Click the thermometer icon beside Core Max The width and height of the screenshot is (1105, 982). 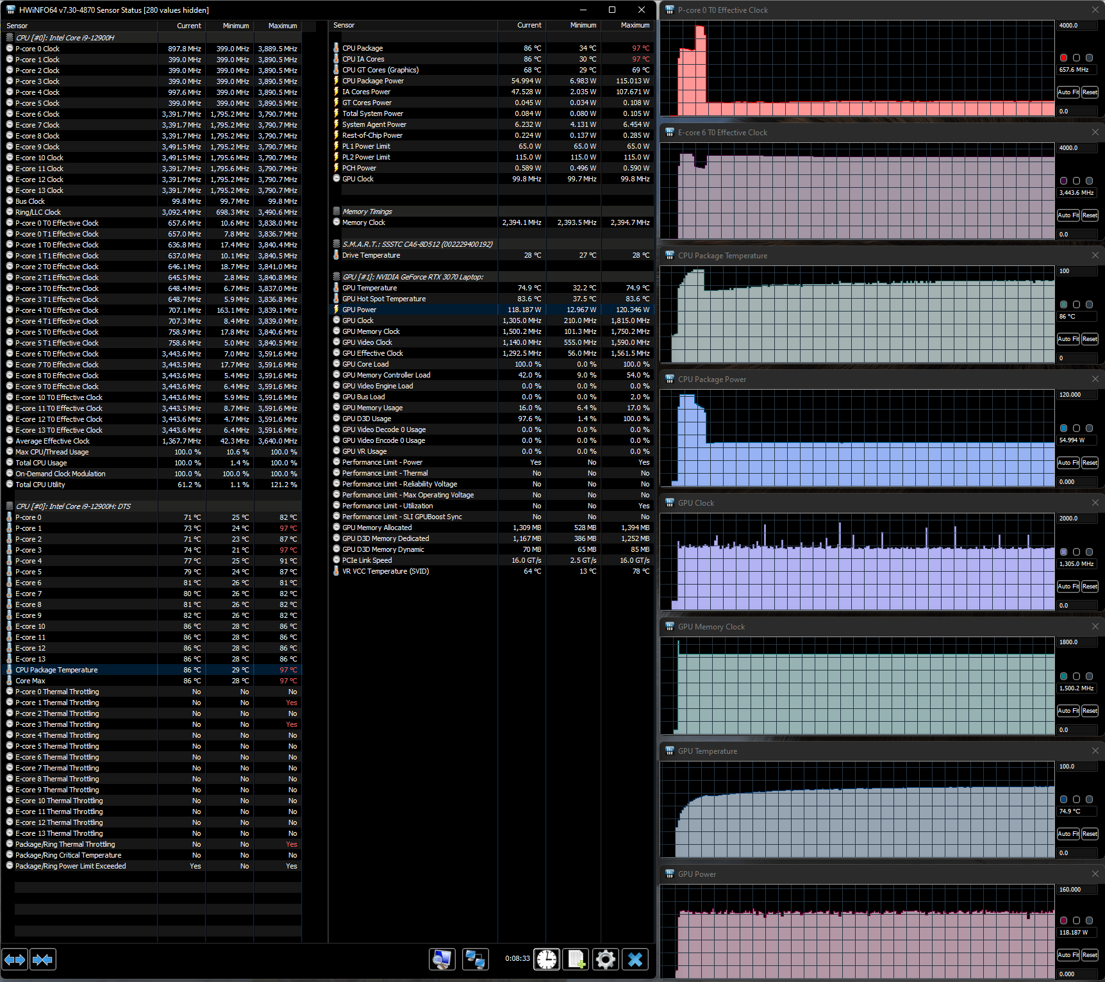(10, 681)
